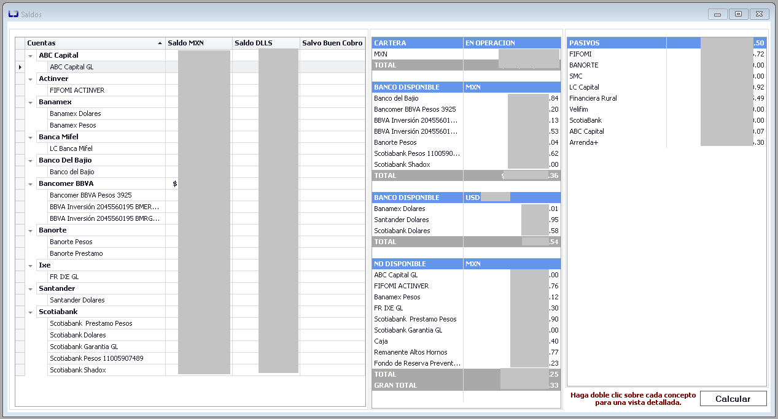Collapse the Banorte group arrow
The width and height of the screenshot is (778, 419).
[31, 230]
